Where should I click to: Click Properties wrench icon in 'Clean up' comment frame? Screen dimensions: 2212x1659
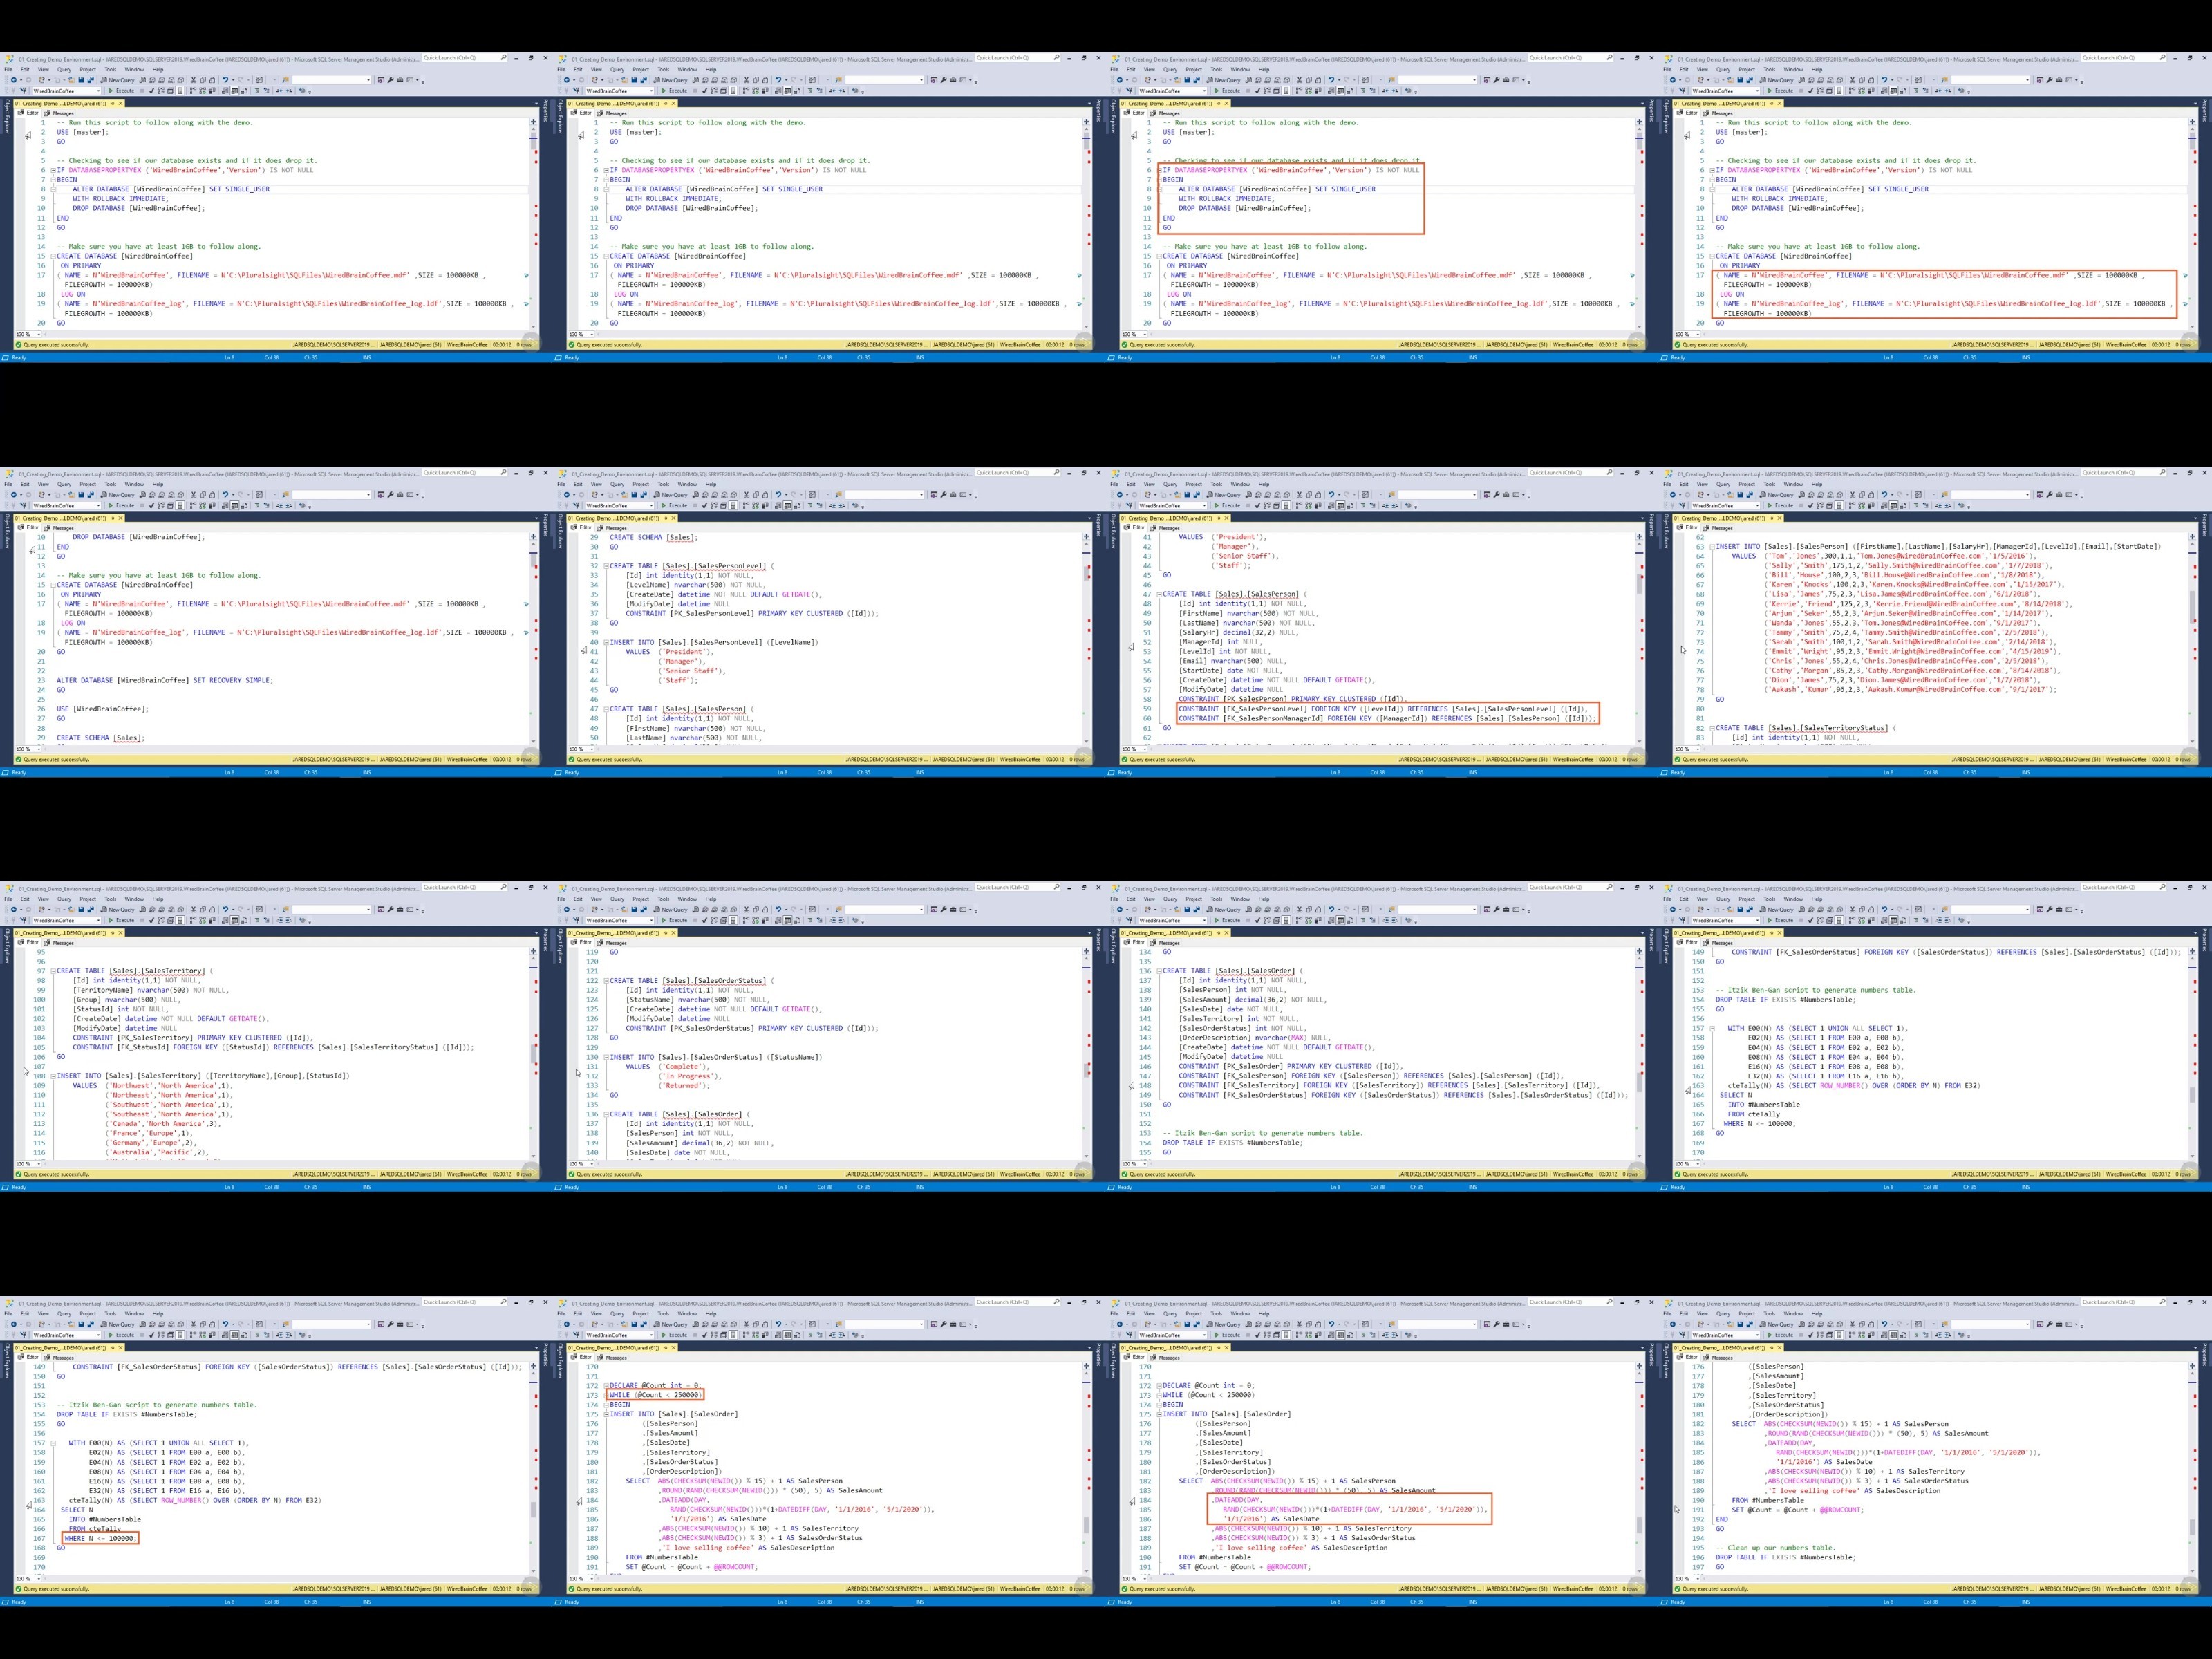pos(2050,1325)
